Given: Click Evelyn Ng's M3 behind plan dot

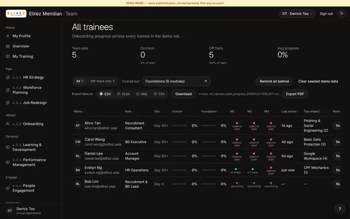Looking at the screenshot, I should 271,167.
